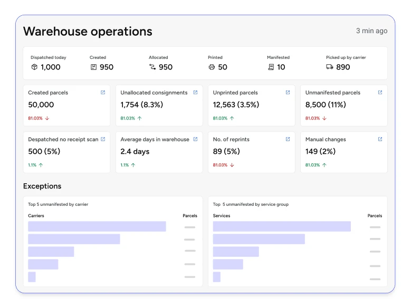Open Despatched no receipt scan link icon
This screenshot has width=411, height=308.
tap(103, 140)
